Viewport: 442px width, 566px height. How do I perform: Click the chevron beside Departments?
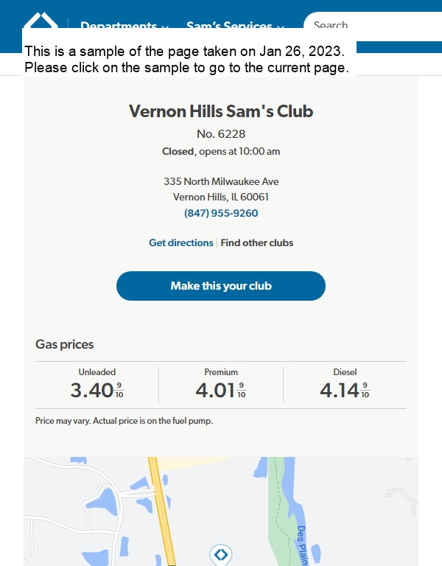(165, 26)
